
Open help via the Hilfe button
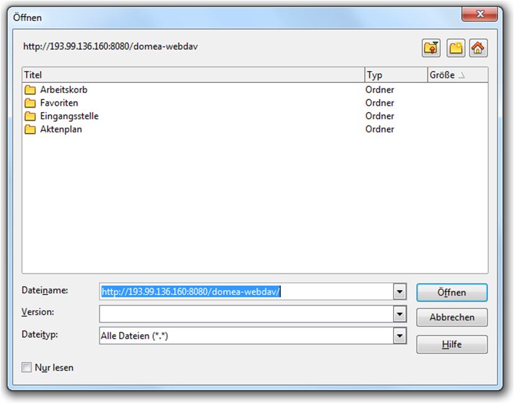452,345
